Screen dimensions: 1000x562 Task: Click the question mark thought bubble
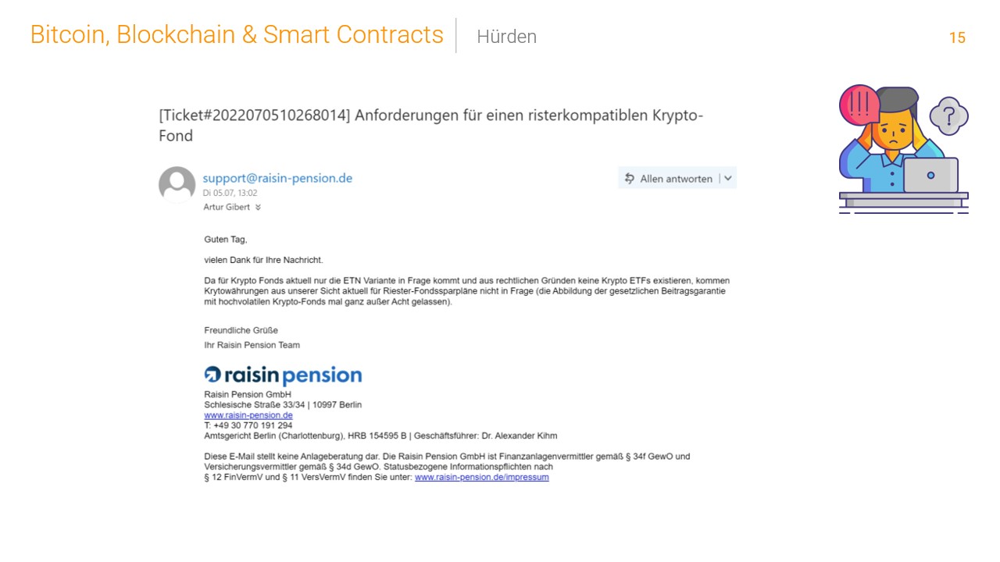(x=948, y=116)
